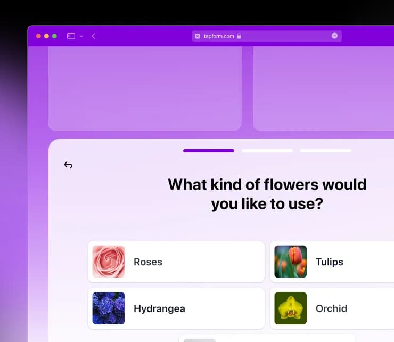Select the Hydrangea option
This screenshot has height=342, width=394.
tap(176, 308)
